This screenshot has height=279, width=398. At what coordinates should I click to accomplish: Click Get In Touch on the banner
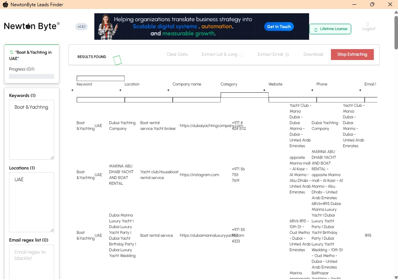pyautogui.click(x=279, y=26)
